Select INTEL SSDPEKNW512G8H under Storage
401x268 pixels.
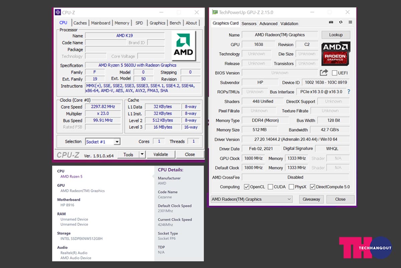(82, 239)
